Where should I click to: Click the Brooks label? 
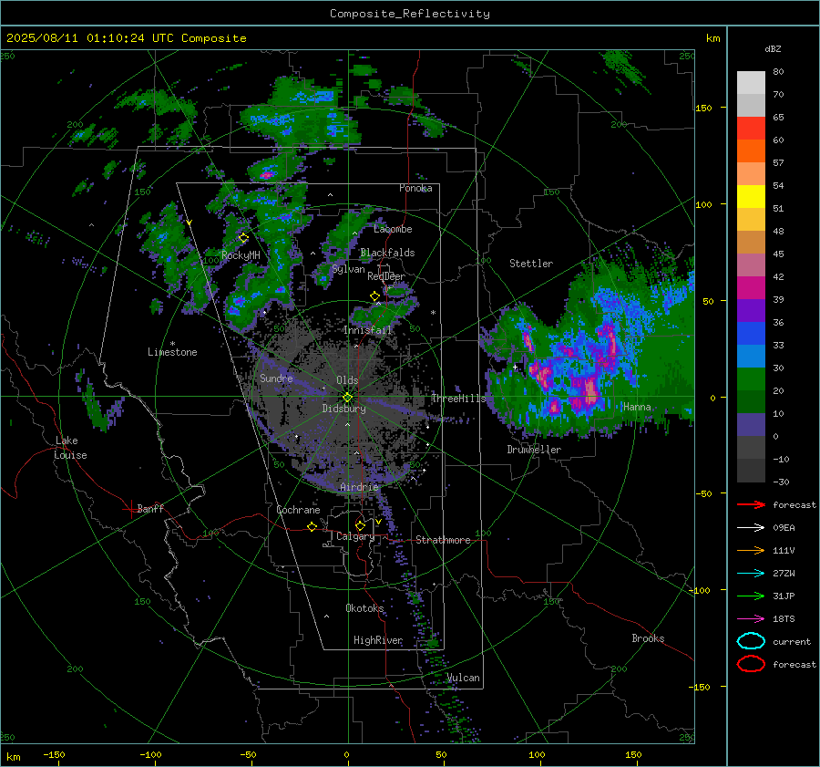648,638
